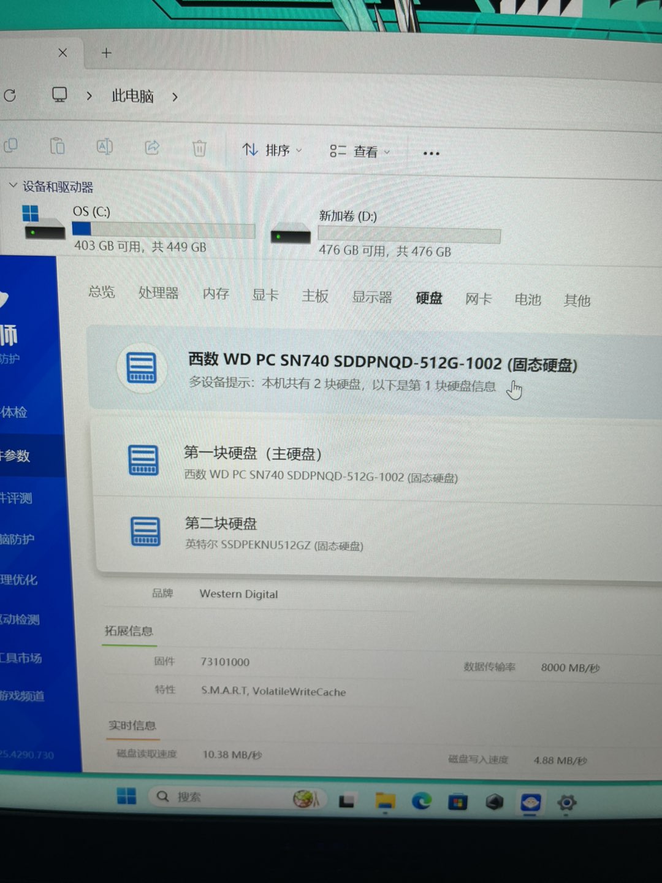Switch to the 其他 tab
This screenshot has height=883, width=662.
(577, 300)
